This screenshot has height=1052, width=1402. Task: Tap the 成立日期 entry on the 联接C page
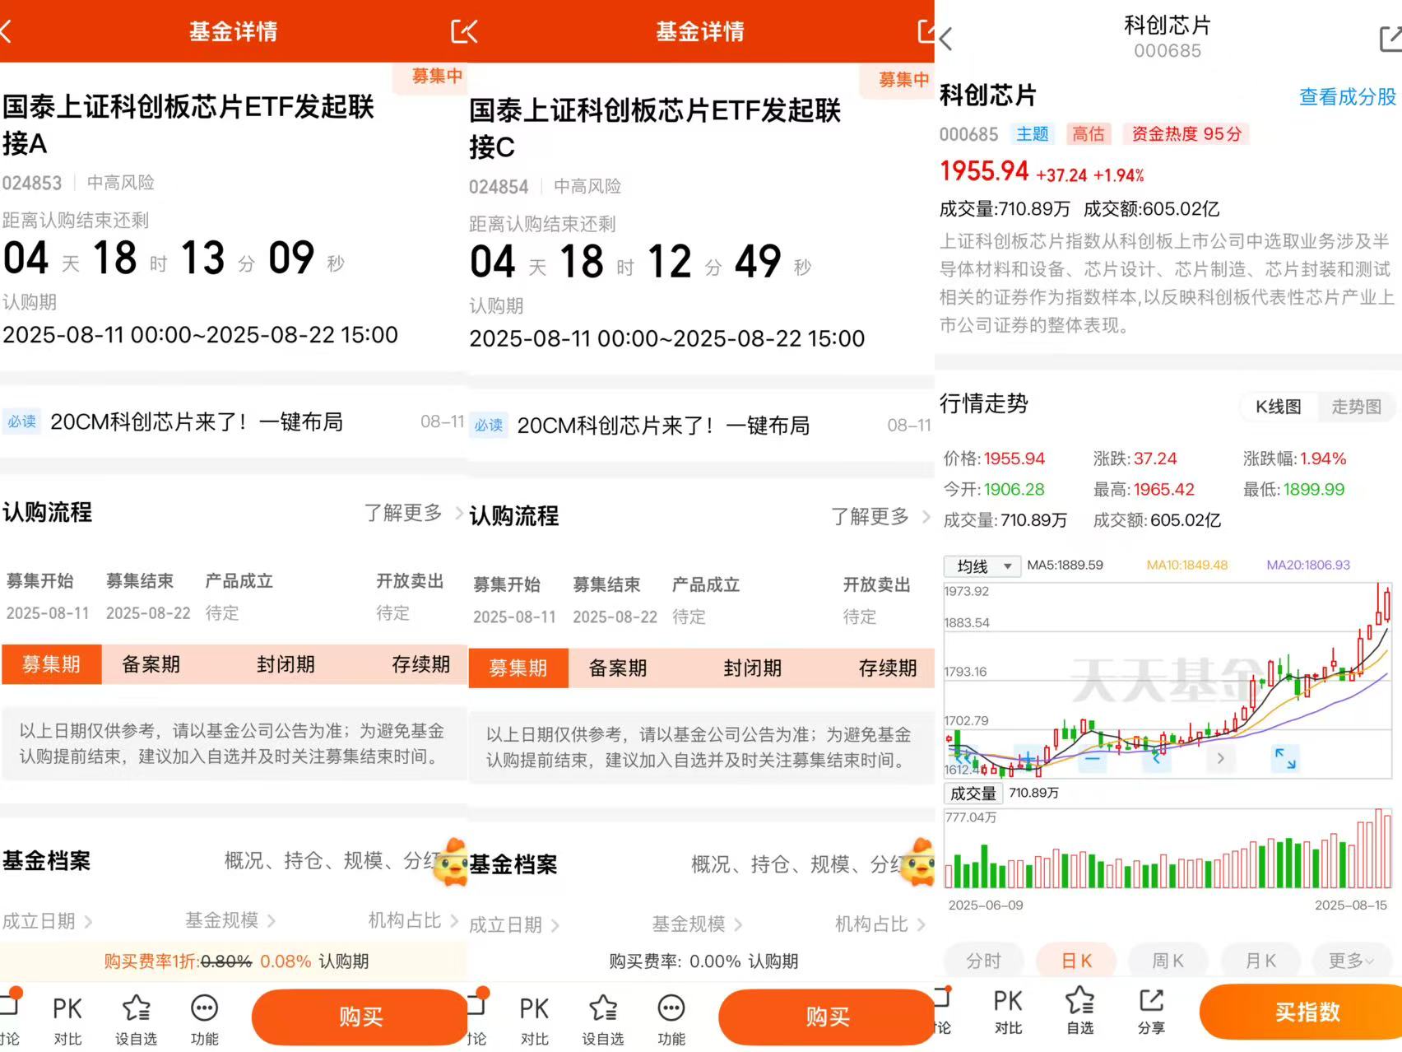[x=513, y=925]
